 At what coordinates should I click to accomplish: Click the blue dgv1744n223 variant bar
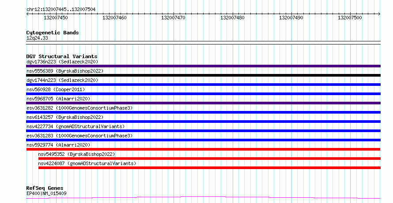[x=203, y=85]
